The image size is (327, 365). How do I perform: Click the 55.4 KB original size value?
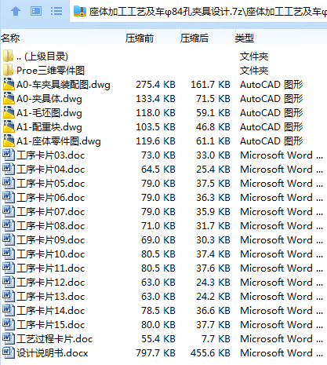coord(158,339)
